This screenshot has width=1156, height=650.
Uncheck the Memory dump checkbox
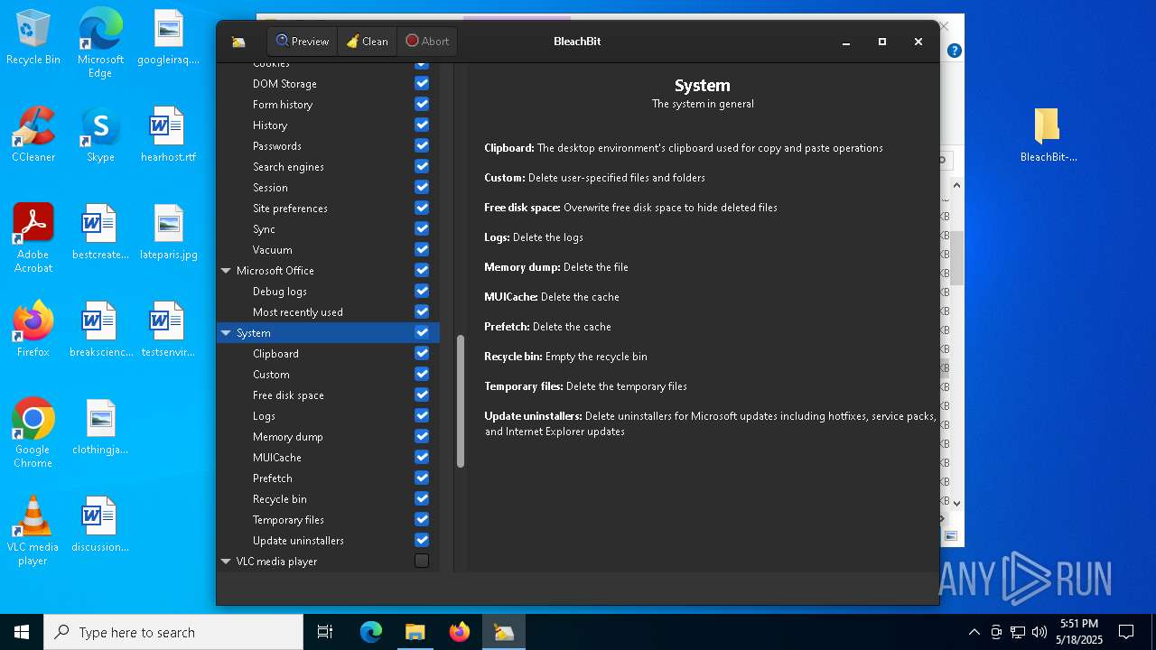click(x=422, y=436)
